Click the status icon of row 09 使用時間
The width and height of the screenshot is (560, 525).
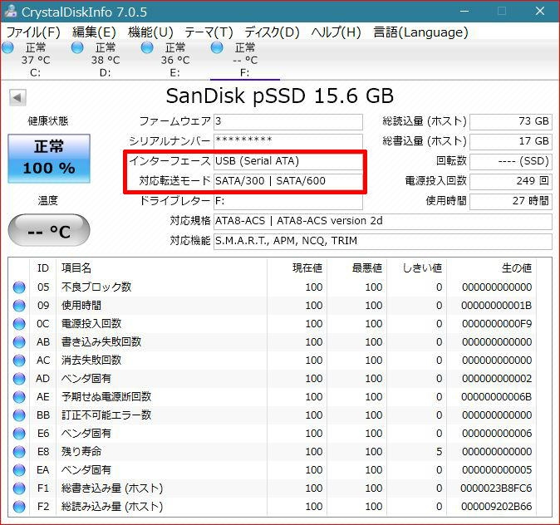click(19, 306)
